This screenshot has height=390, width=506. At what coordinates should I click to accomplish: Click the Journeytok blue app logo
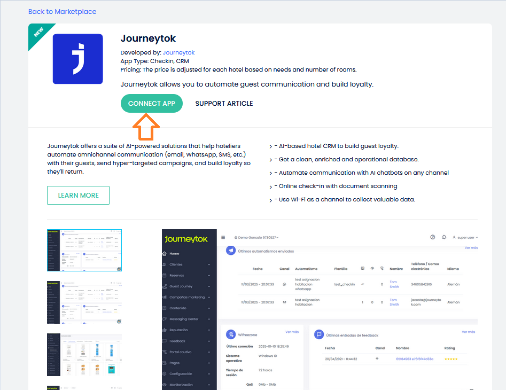coord(77,59)
